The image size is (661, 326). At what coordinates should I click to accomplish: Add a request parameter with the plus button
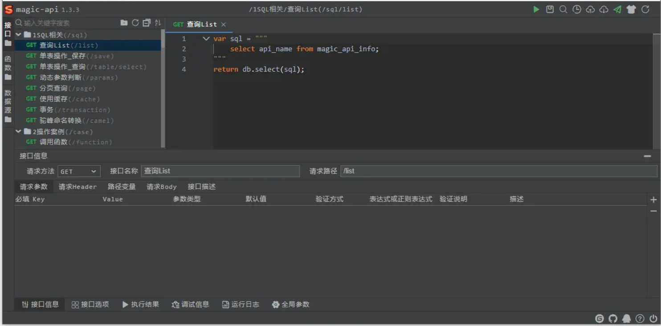click(653, 199)
